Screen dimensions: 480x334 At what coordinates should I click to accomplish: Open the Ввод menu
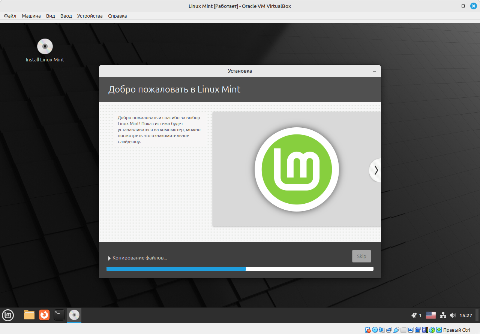66,16
